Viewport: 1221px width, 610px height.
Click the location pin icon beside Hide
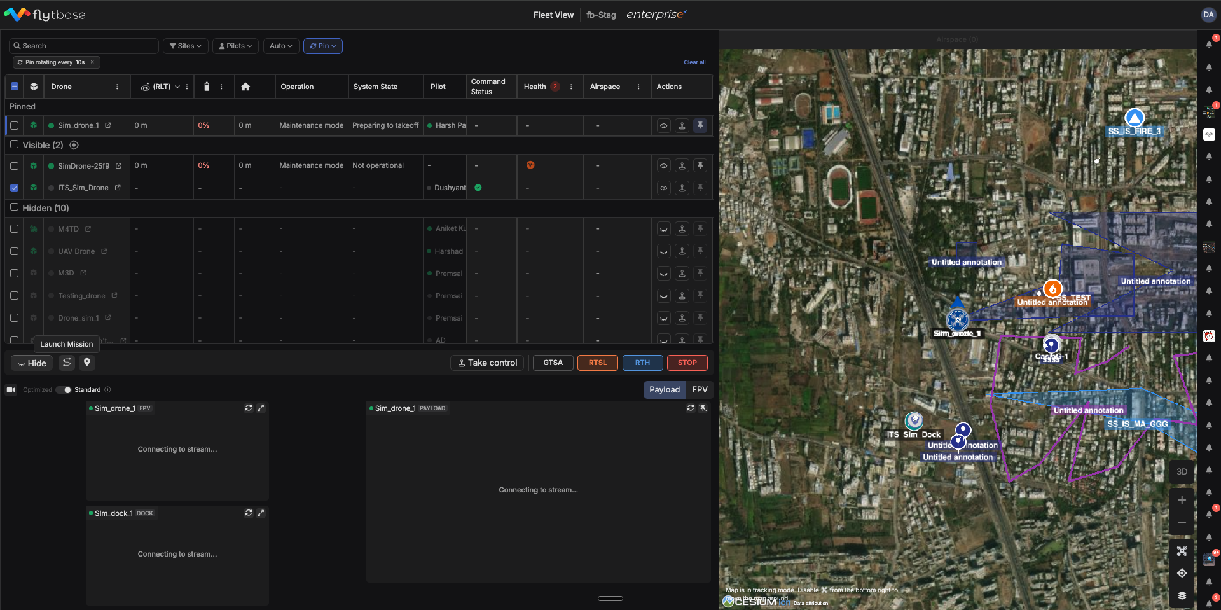click(87, 363)
